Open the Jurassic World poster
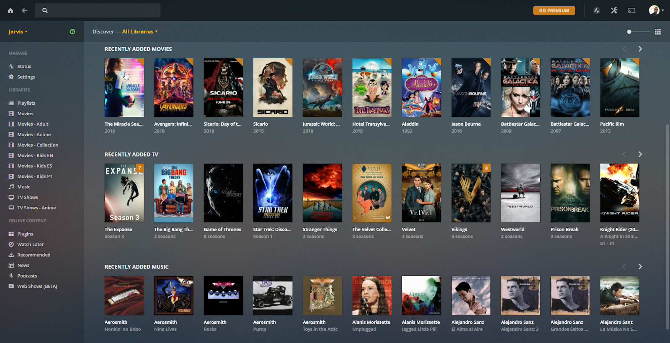The height and width of the screenshot is (343, 670). coord(322,88)
